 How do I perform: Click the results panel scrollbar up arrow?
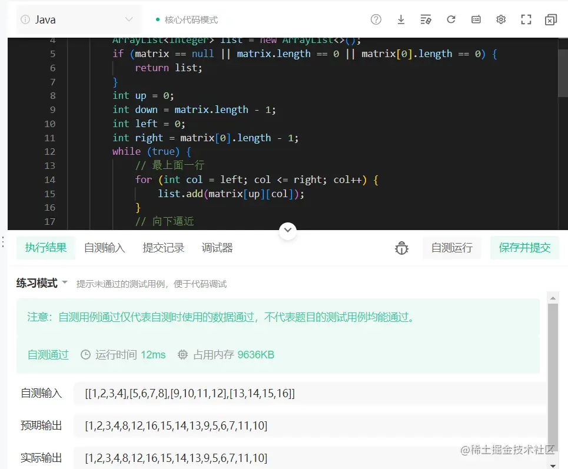tap(553, 298)
